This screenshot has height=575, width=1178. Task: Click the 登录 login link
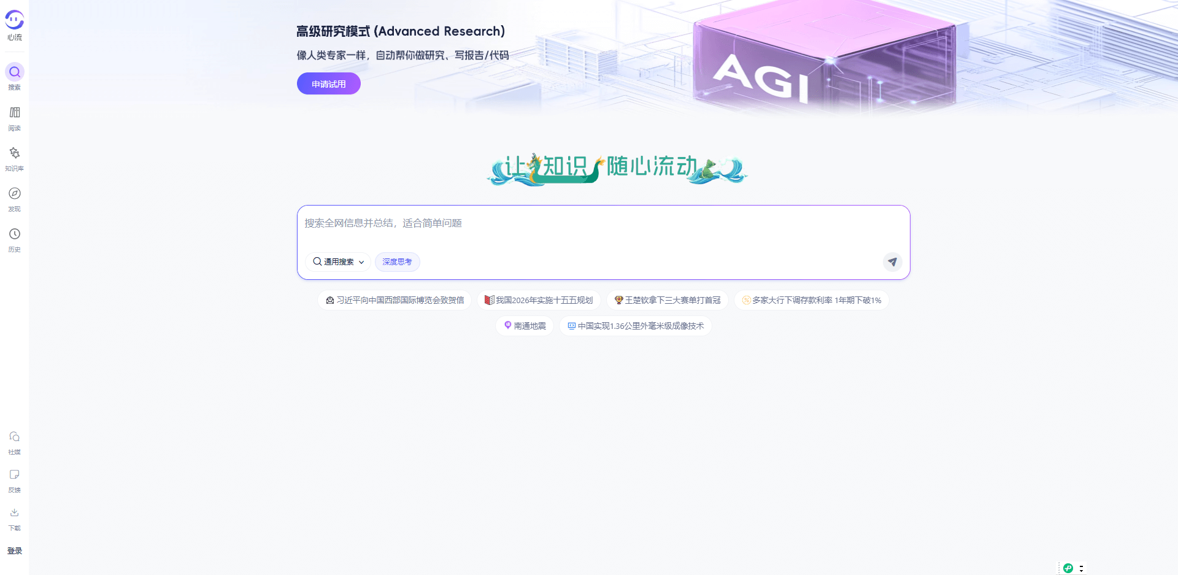(x=15, y=551)
